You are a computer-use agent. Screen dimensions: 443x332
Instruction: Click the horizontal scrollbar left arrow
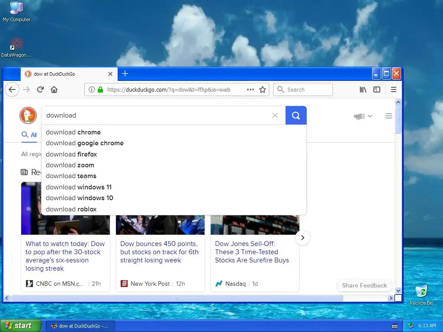[7, 298]
